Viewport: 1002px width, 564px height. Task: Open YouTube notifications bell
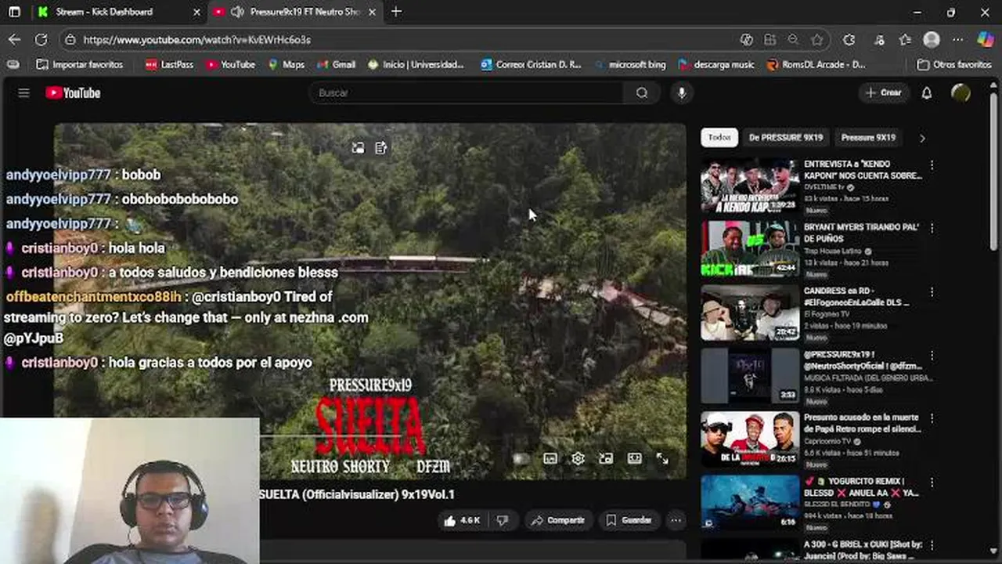tap(927, 93)
